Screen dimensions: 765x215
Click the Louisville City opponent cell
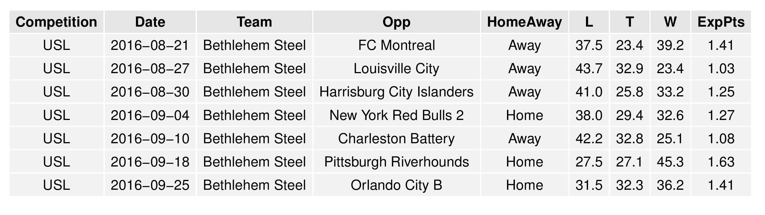tap(396, 68)
